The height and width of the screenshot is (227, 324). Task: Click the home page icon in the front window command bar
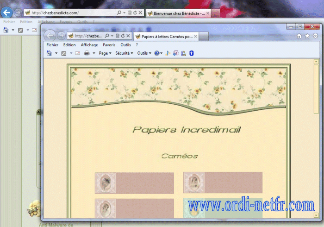coord(49,53)
